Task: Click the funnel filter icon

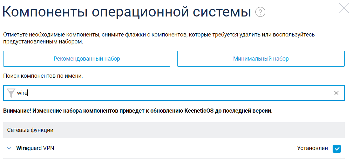Action: tap(11, 93)
